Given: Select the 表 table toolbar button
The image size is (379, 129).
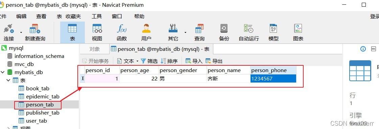Looking at the screenshot, I should (x=72, y=32).
